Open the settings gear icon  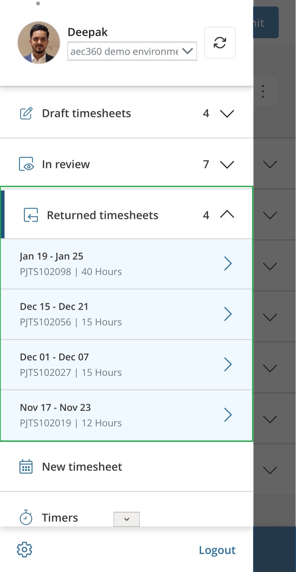[25, 549]
